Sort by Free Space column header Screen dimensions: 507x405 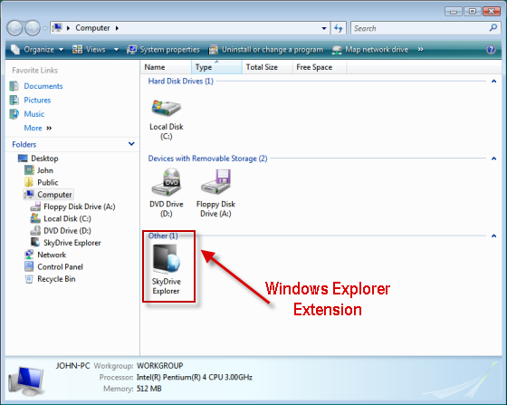click(x=320, y=67)
